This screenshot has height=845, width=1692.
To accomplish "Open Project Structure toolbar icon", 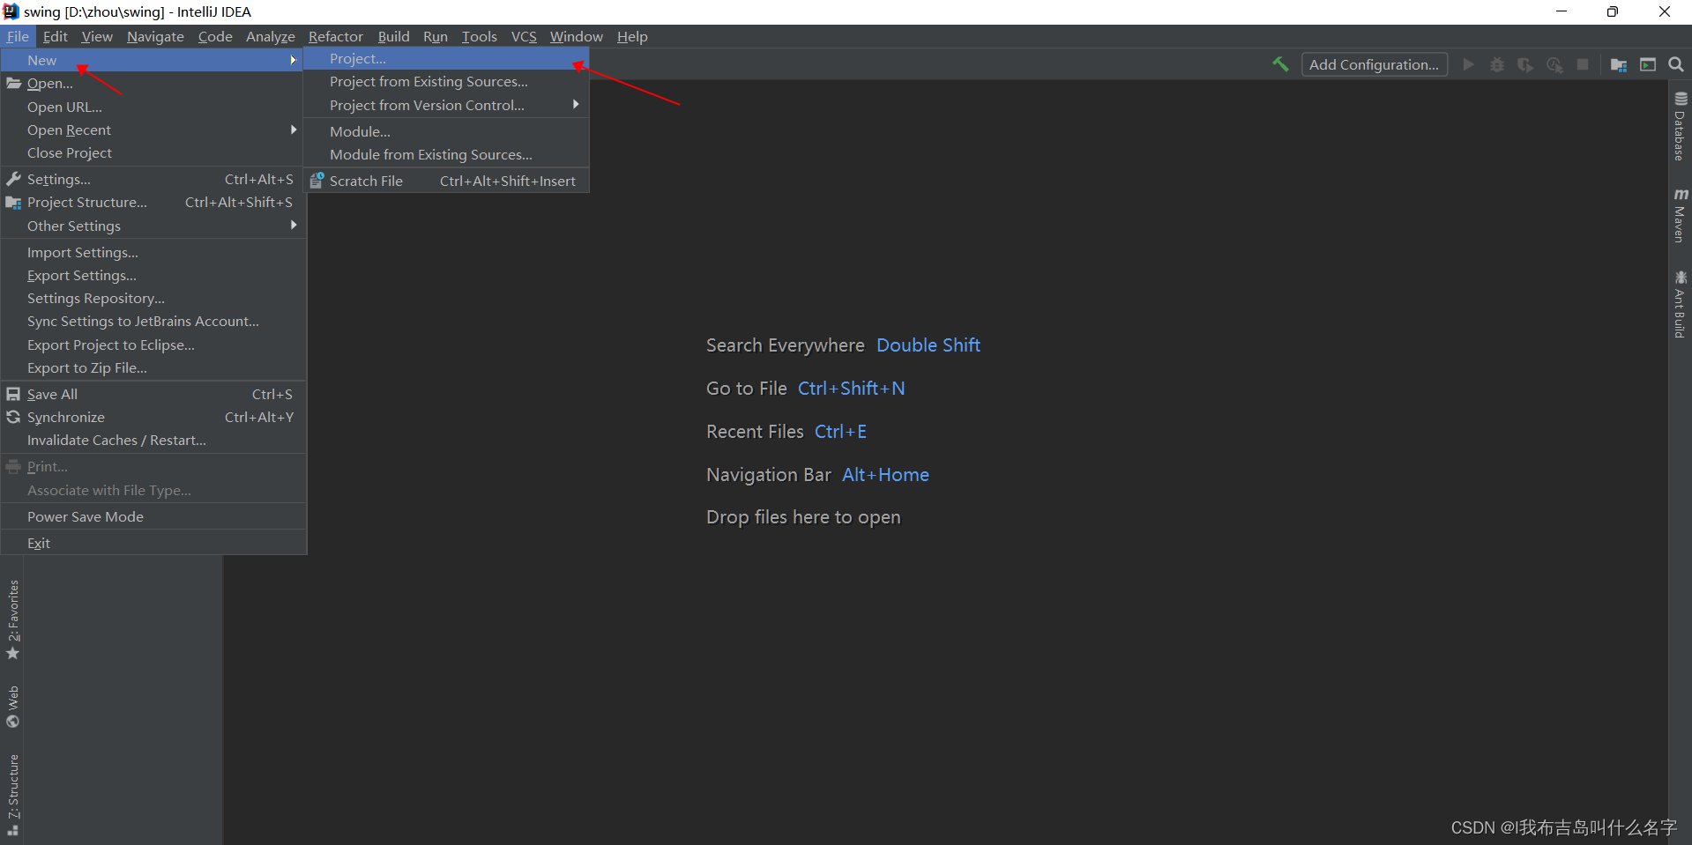I will pos(1619,64).
